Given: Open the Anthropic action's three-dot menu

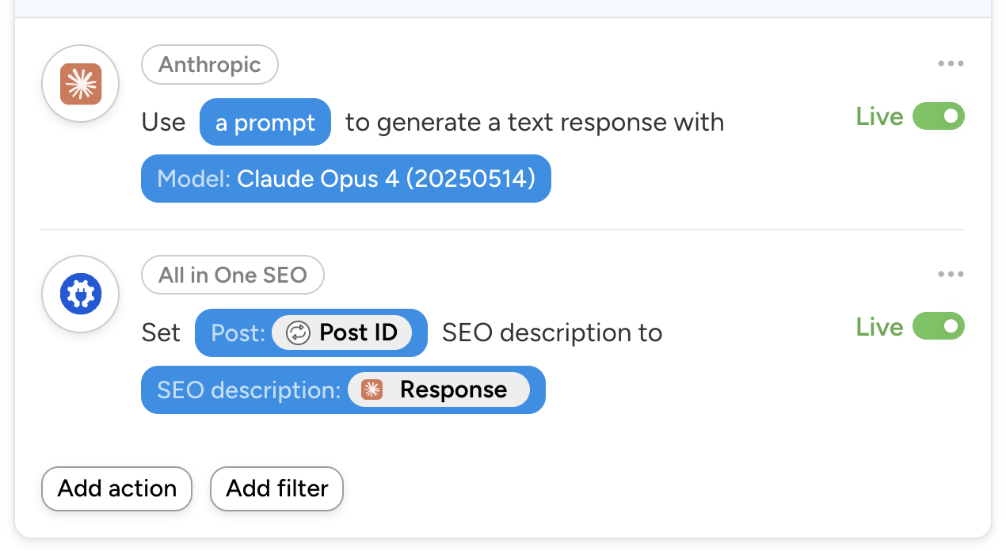Looking at the screenshot, I should point(950,64).
